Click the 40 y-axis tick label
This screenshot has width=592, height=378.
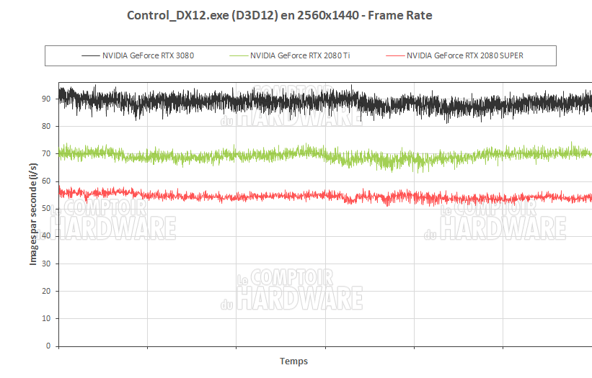tap(46, 236)
